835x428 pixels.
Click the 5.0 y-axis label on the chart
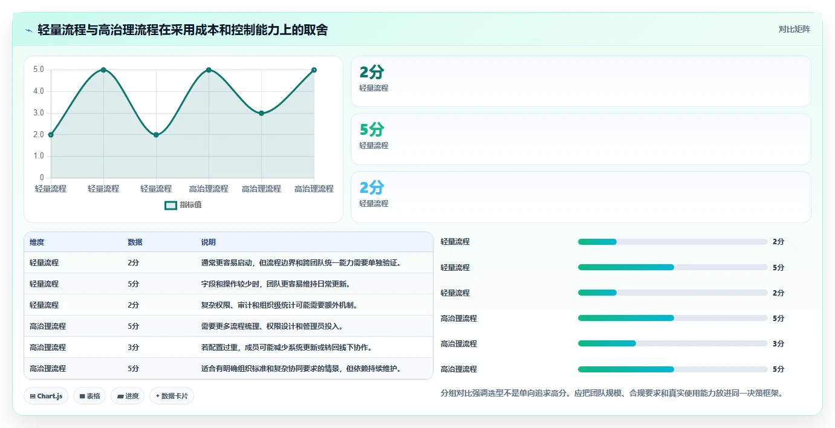click(38, 70)
